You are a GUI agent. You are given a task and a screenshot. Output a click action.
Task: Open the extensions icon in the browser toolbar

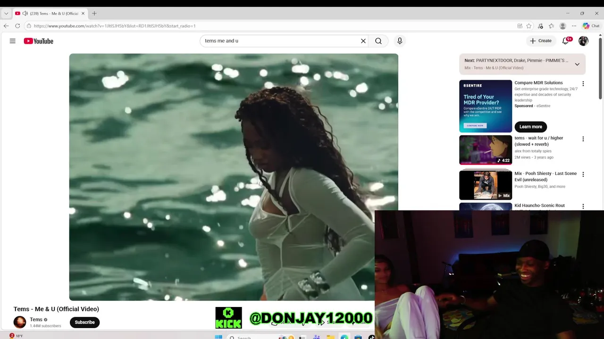point(540,26)
